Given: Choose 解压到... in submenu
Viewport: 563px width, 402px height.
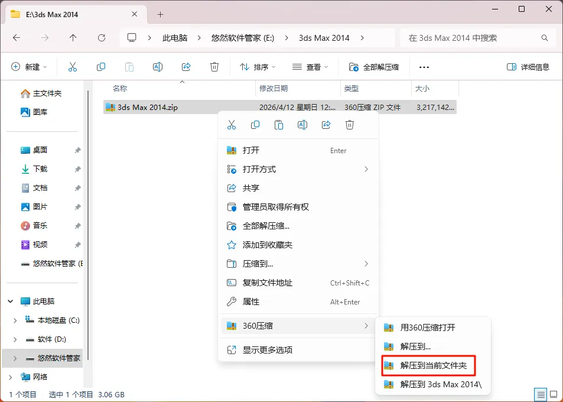Looking at the screenshot, I should tap(432, 346).
